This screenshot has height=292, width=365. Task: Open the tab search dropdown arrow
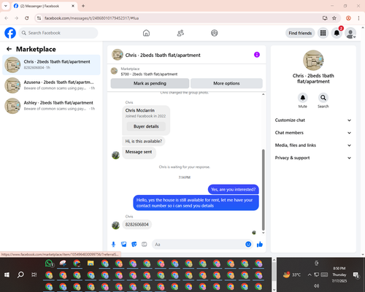[x=6, y=6]
